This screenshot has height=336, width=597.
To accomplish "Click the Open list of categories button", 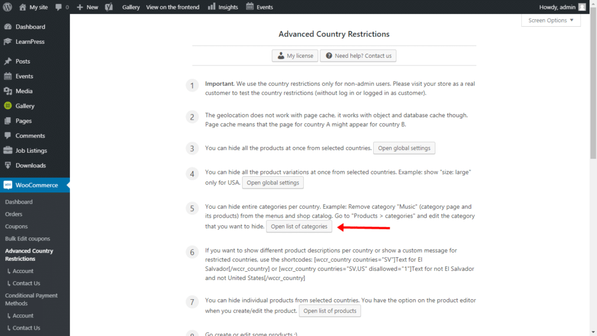I will (299, 226).
